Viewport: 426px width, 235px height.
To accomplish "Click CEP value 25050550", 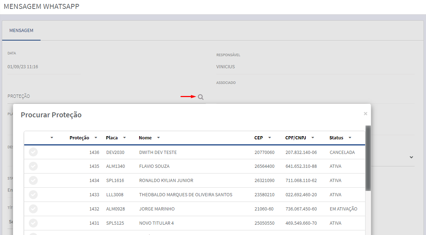I will (264, 223).
